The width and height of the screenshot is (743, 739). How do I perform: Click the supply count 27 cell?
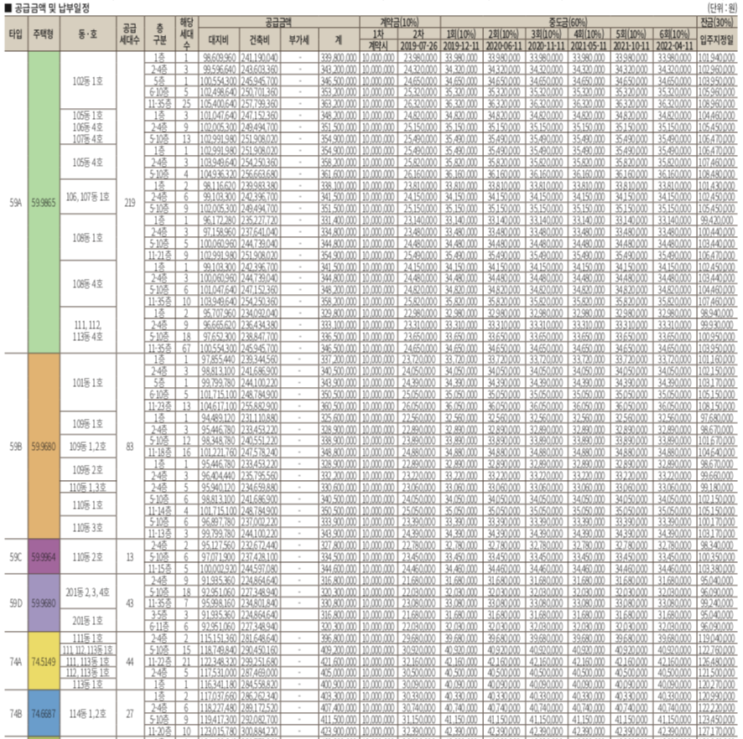(130, 713)
